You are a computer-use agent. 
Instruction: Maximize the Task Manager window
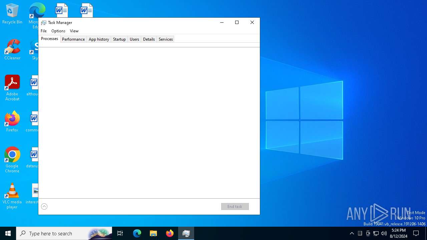pos(237,23)
